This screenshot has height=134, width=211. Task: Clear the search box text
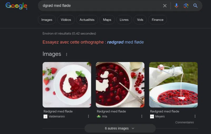tap(165, 6)
